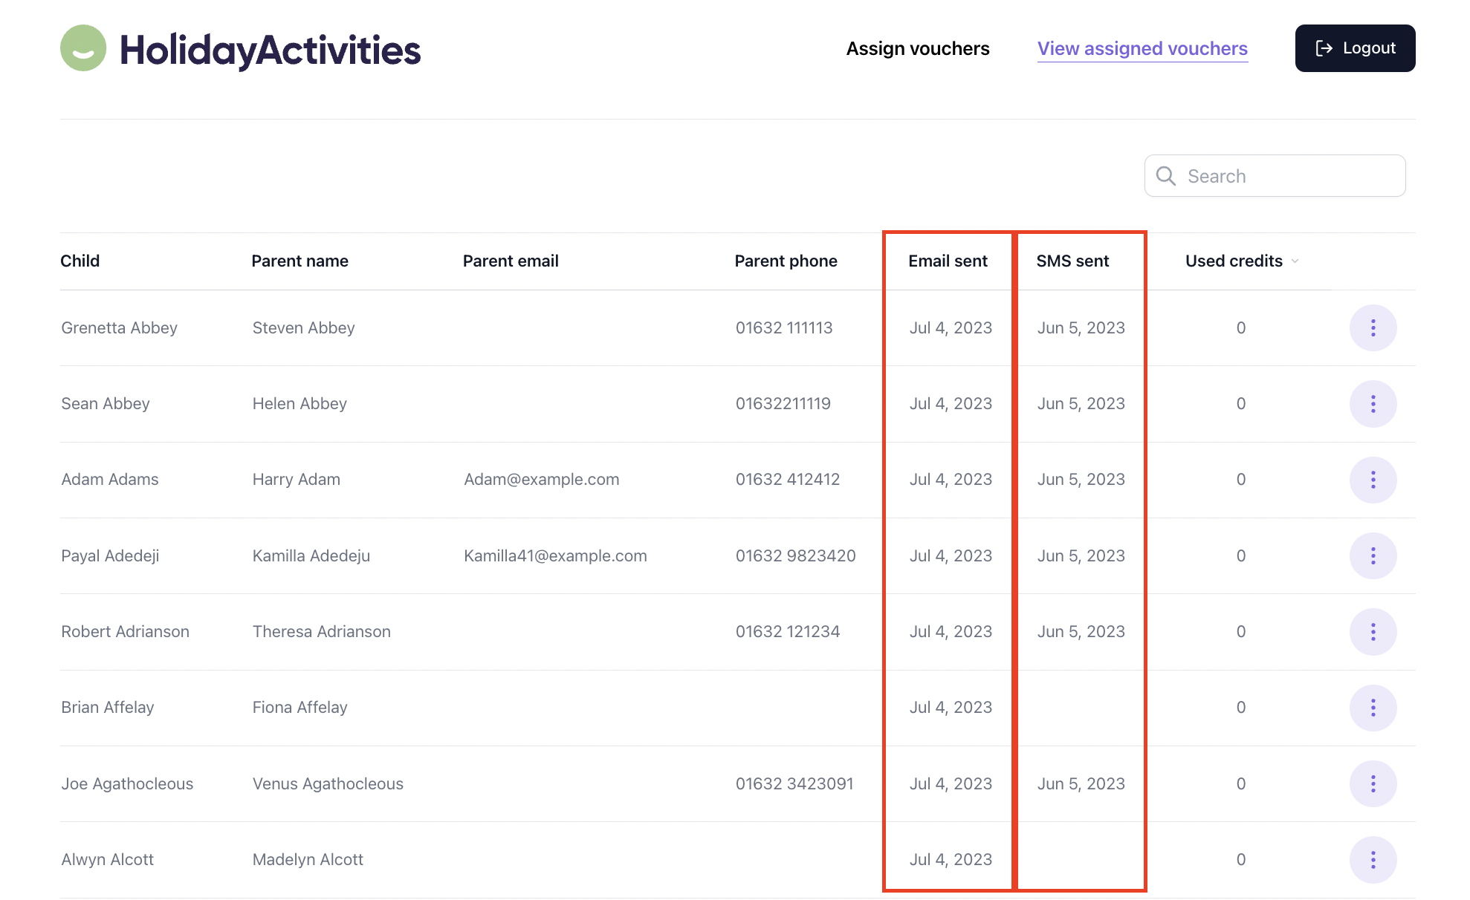Image resolution: width=1470 pixels, height=900 pixels.
Task: Open three-dot menu for Alwyn Alcott
Action: click(x=1372, y=860)
